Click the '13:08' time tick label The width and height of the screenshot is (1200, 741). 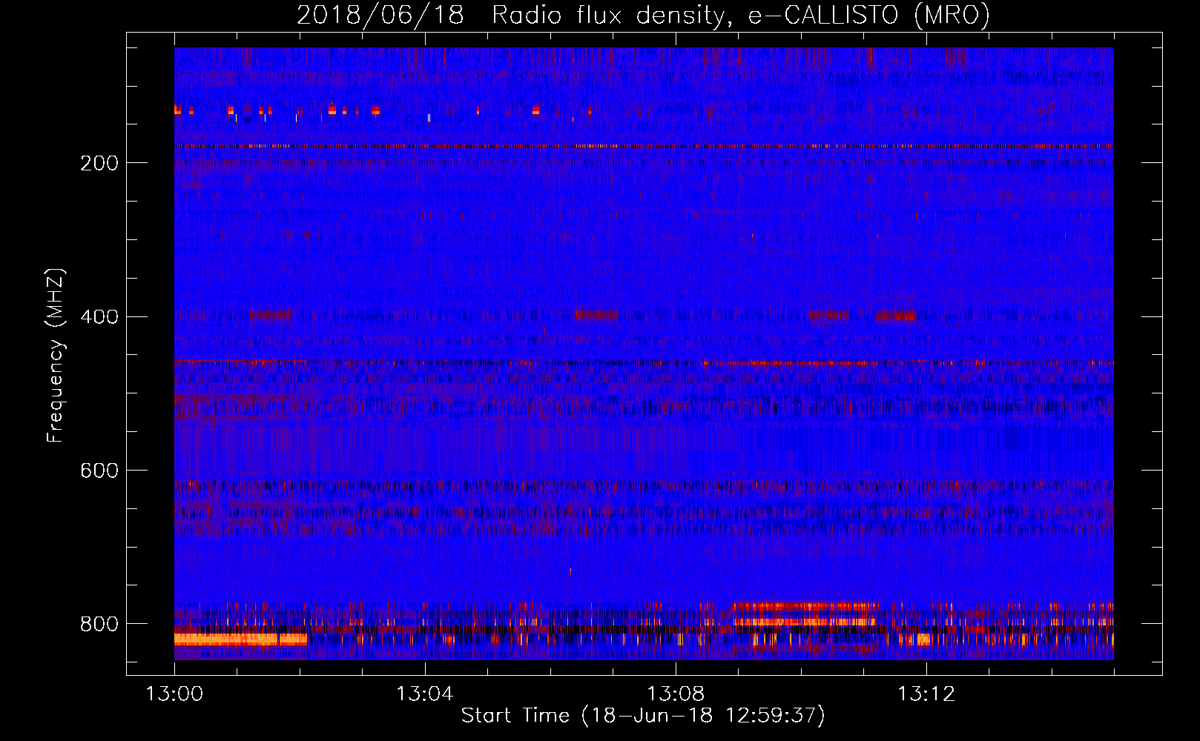(x=675, y=694)
